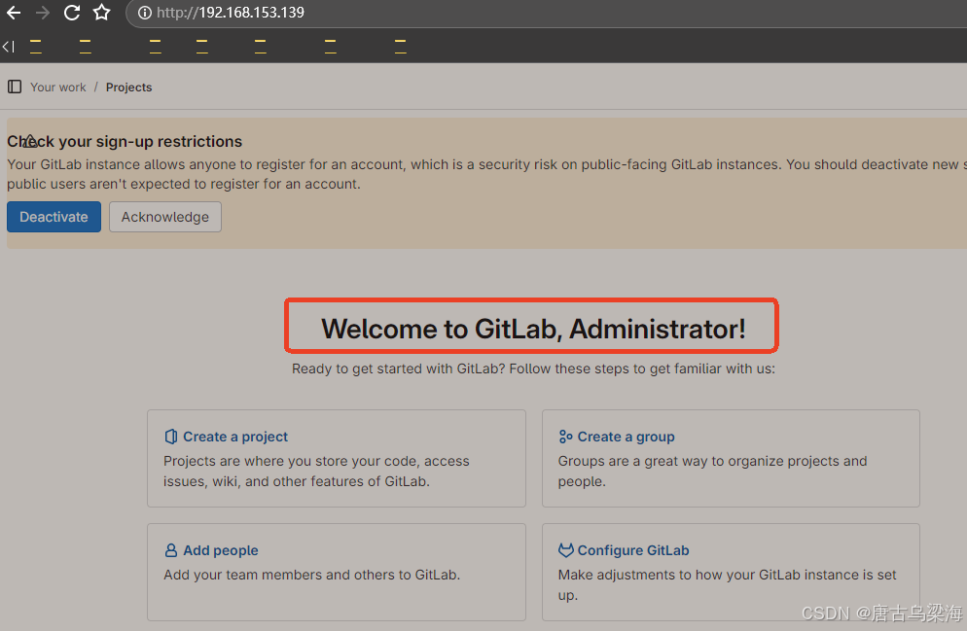Open the Projects breadcrumb

[128, 88]
